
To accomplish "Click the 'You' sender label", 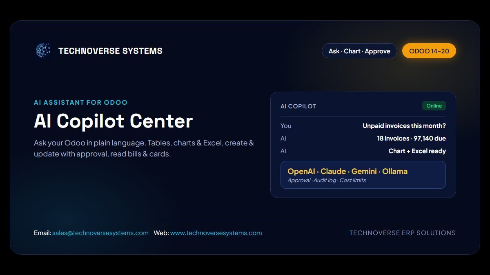I will (x=286, y=126).
